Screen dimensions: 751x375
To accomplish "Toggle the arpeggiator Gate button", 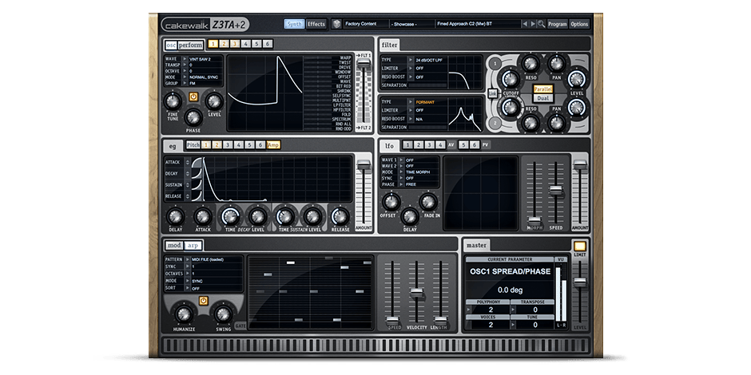I will click(240, 326).
